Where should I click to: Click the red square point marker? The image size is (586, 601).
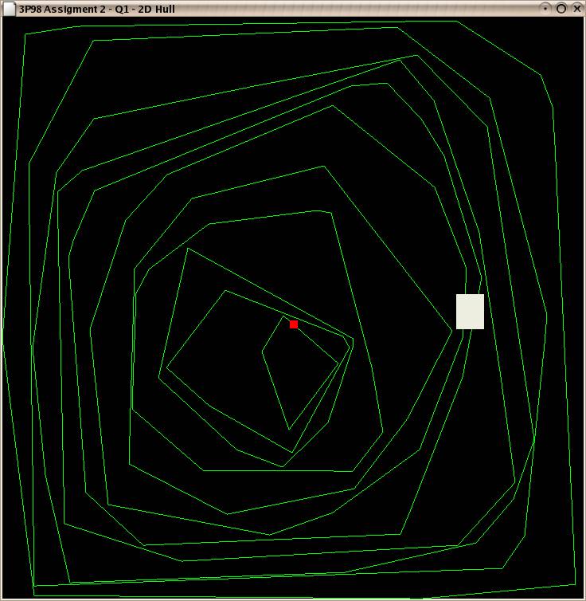click(294, 324)
